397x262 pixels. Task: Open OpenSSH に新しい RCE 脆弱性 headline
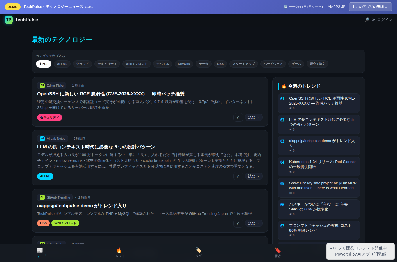[x=111, y=94]
